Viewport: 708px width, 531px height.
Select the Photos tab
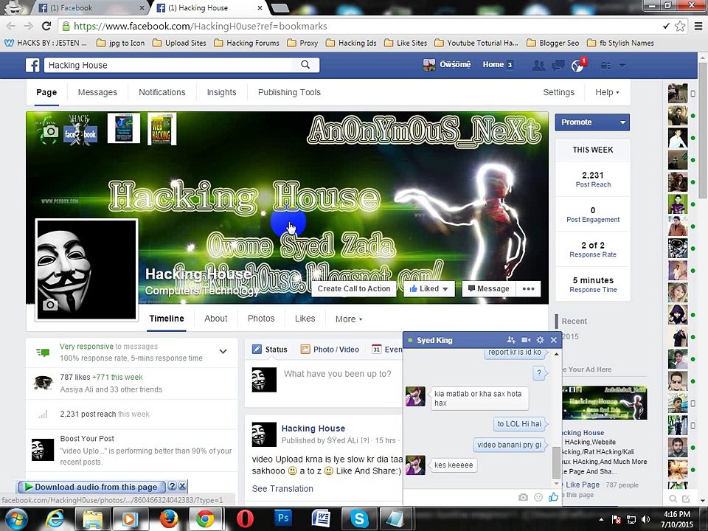tap(261, 319)
